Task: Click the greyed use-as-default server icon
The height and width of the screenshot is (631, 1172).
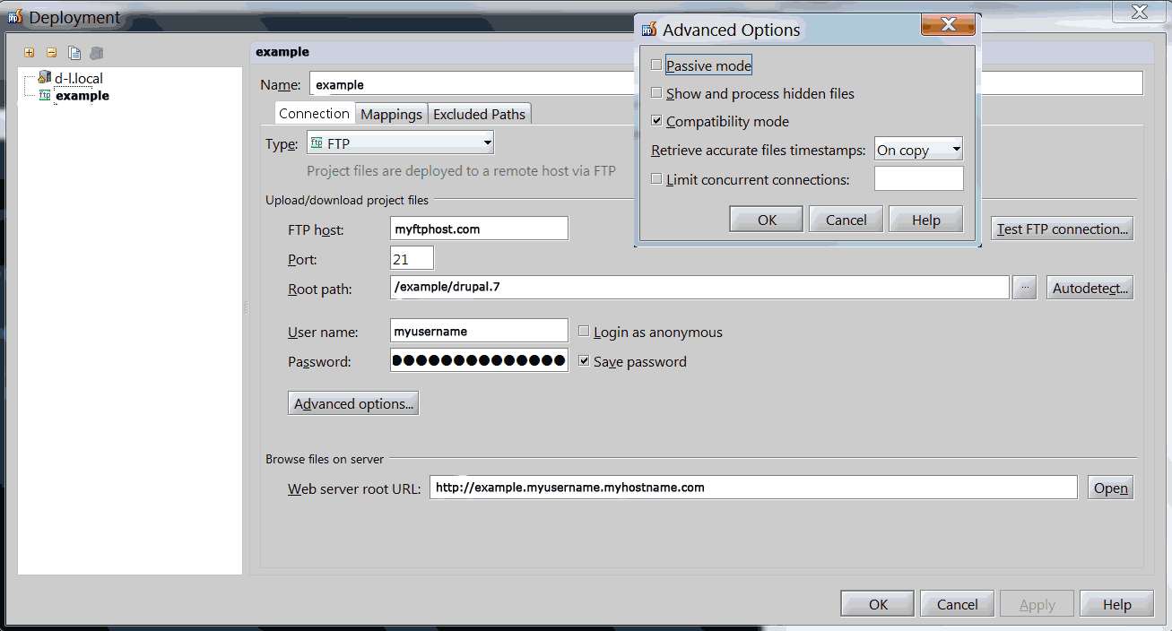Action: click(97, 53)
